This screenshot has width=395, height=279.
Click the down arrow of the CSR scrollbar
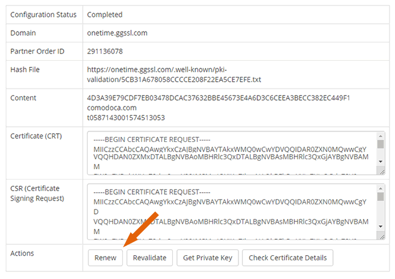coord(381,227)
